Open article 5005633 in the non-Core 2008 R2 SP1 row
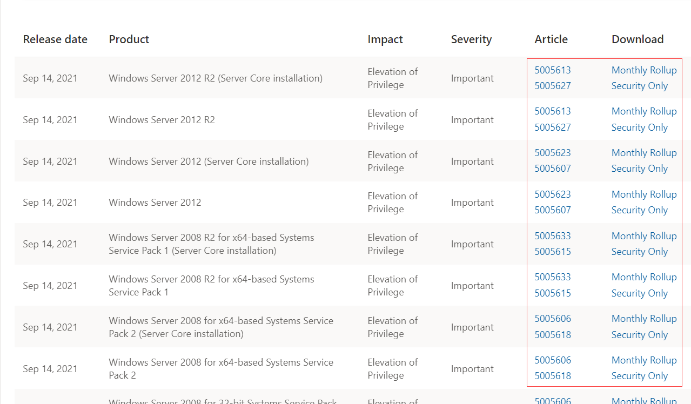This screenshot has width=691, height=404. (x=553, y=277)
